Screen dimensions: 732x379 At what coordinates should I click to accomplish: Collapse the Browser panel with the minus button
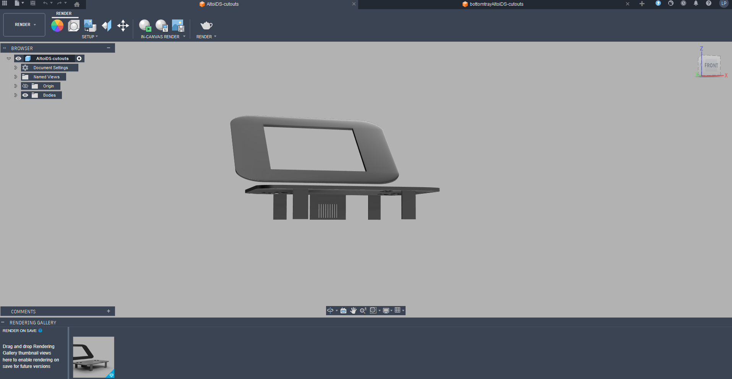(x=109, y=48)
